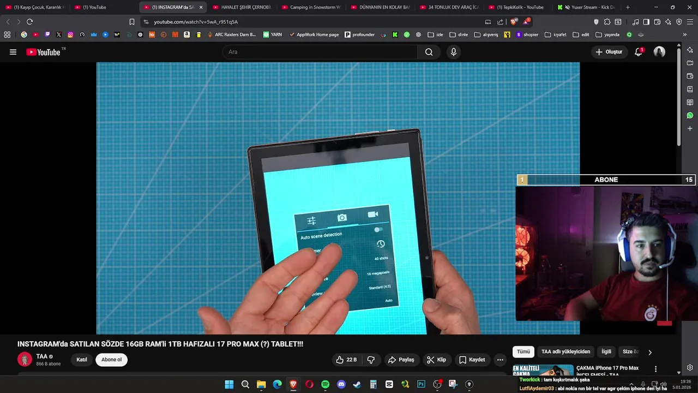
Task: Show all bookmarks overflow chevron
Action: point(685,34)
